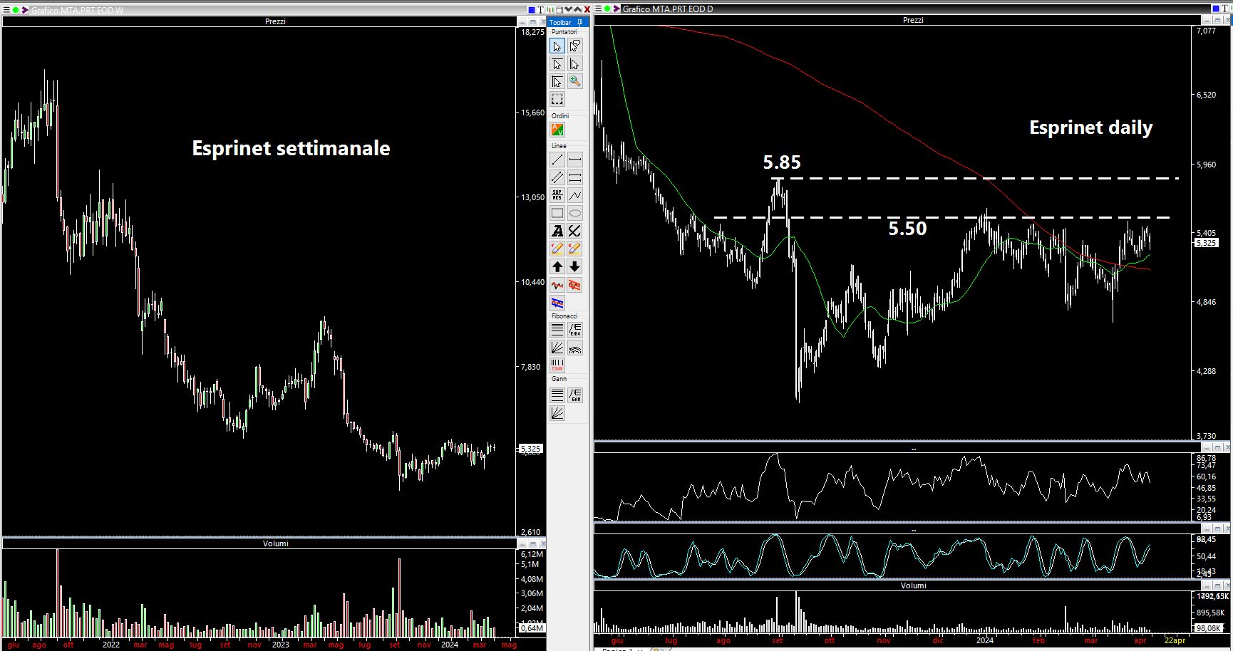
Task: Click purple arrow in daily chart title bar
Action: (616, 9)
